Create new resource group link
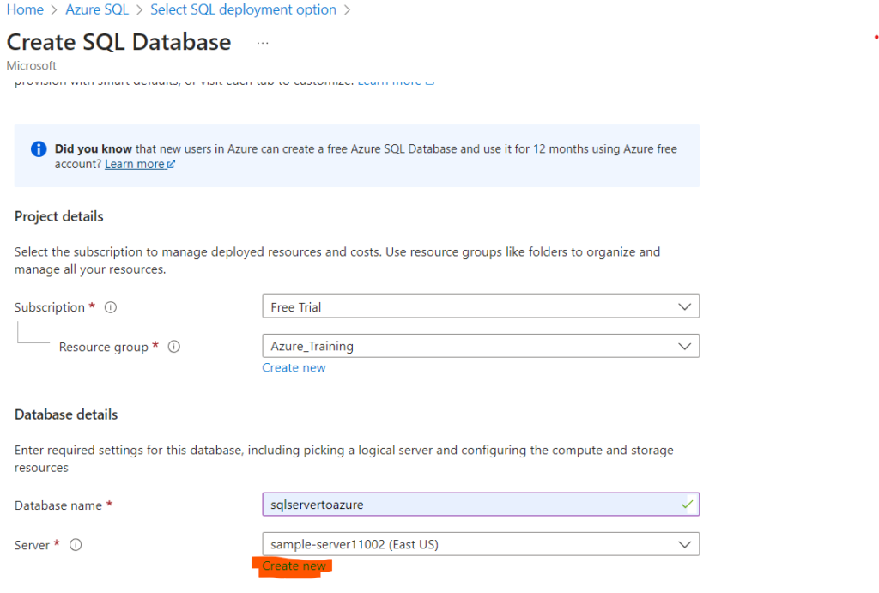 tap(294, 367)
